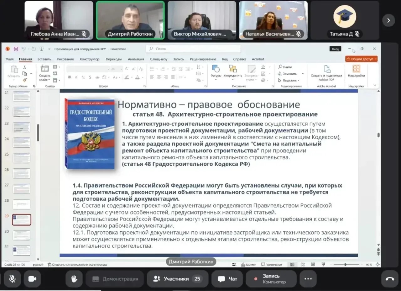This screenshot has height=291, width=401.
Task: Collapse the ribbon with the chevron
Action: click(375, 85)
